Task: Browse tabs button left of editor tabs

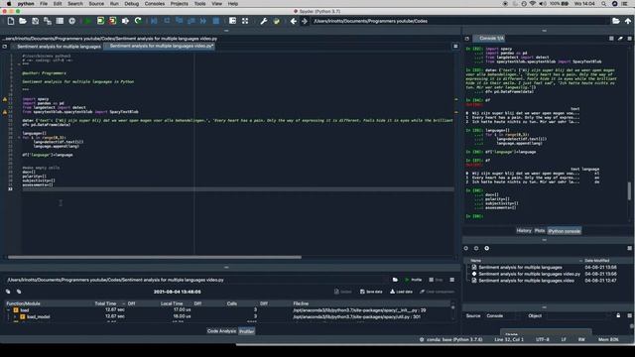Action: pyautogui.click(x=5, y=47)
